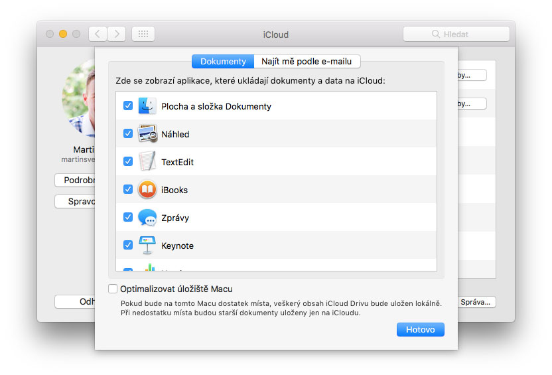Click the magnifier icon in Hledat field
Image resolution: width=552 pixels, height=375 pixels.
pyautogui.click(x=436, y=34)
